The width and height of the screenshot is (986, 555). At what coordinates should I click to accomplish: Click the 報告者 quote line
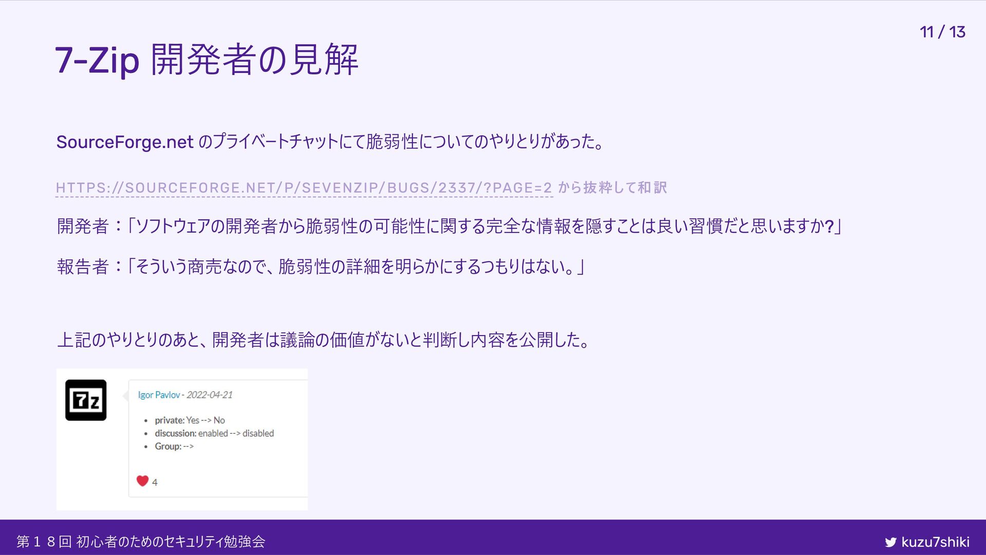(321, 267)
